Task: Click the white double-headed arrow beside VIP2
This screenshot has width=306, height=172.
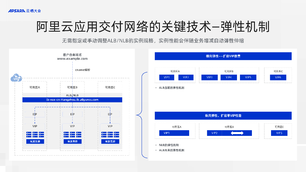Action: tap(237, 133)
